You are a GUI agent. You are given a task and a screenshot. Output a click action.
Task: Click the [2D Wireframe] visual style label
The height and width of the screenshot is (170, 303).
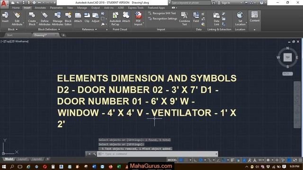(x=19, y=41)
